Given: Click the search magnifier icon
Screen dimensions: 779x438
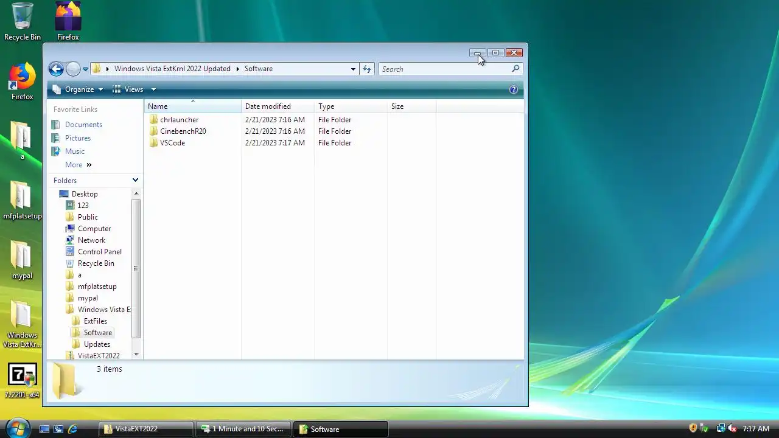Looking at the screenshot, I should click(515, 69).
